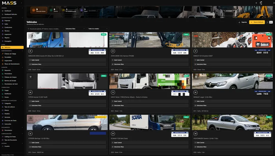Open the Soluciones Mass company dropdown

point(75,29)
